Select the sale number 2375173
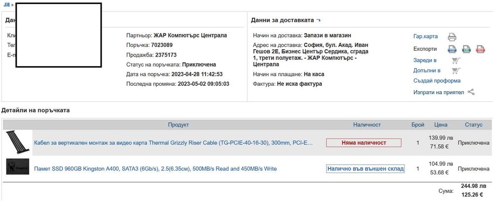This screenshot has height=205, width=493. tap(166, 55)
